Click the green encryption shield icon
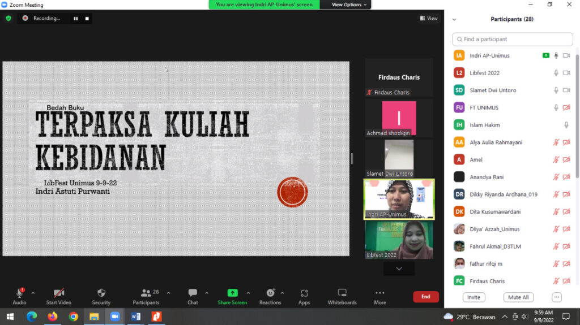 click(8, 18)
